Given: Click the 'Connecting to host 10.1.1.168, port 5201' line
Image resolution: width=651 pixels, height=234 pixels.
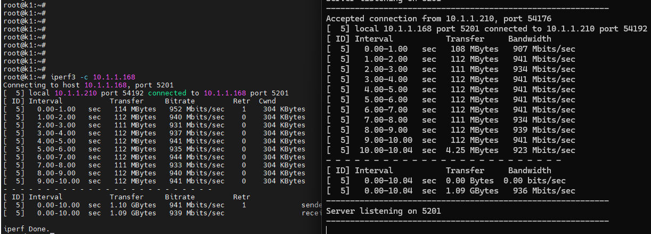Looking at the screenshot, I should click(87, 85).
